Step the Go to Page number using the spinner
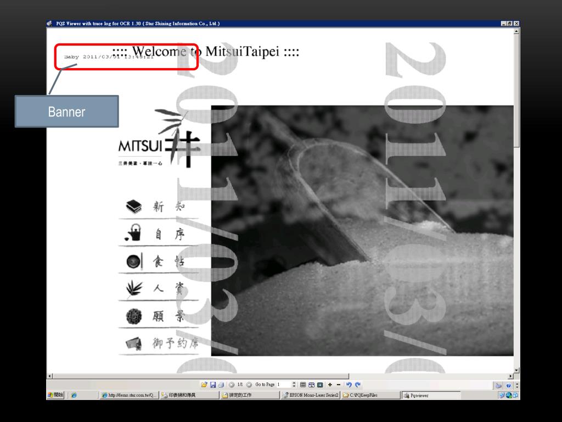The image size is (562, 422). [x=294, y=385]
